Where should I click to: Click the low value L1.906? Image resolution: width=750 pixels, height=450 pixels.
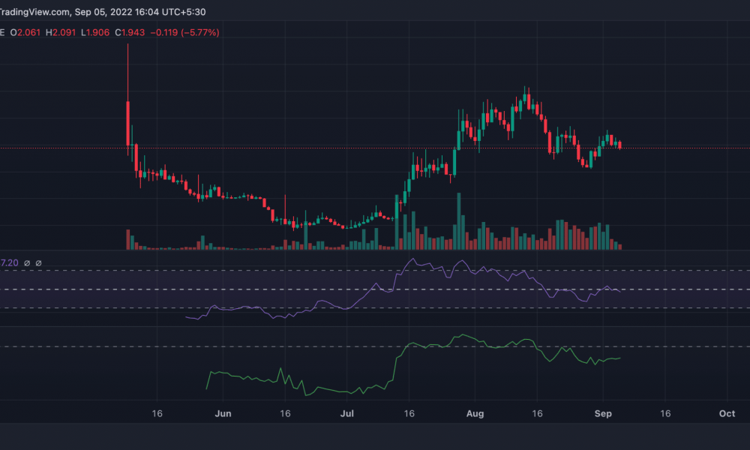pyautogui.click(x=95, y=32)
